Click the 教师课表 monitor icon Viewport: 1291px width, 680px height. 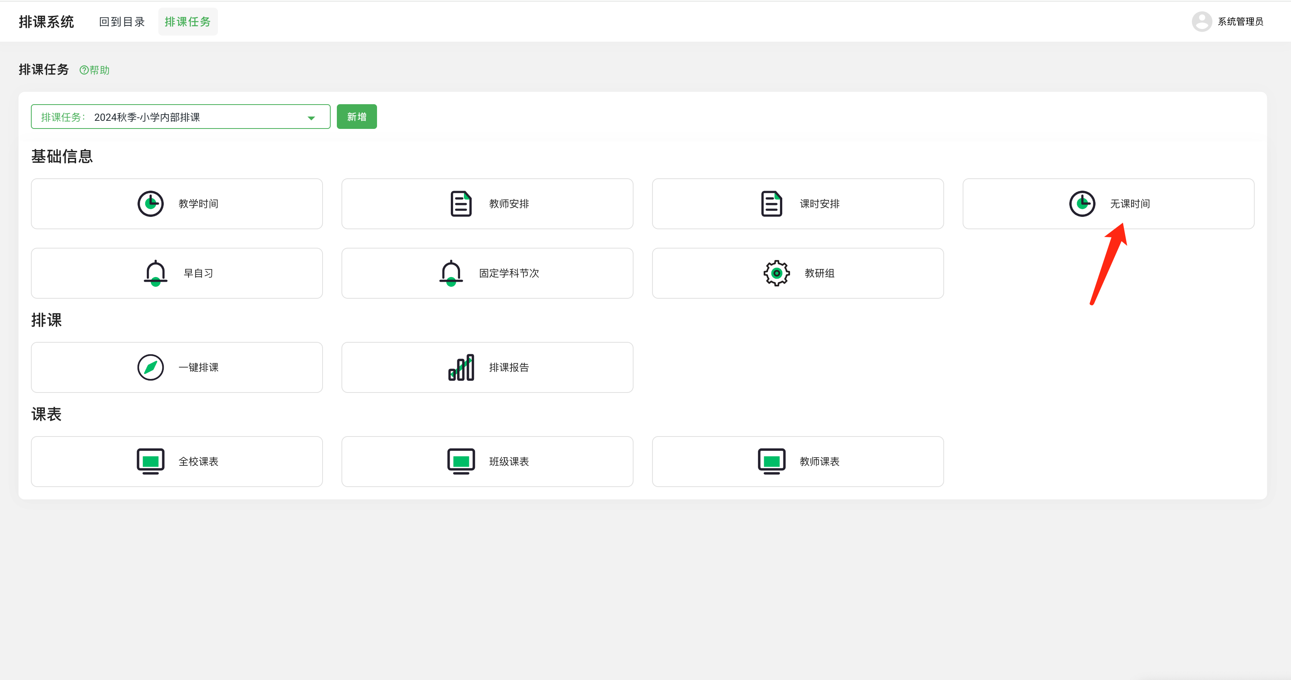tap(771, 461)
